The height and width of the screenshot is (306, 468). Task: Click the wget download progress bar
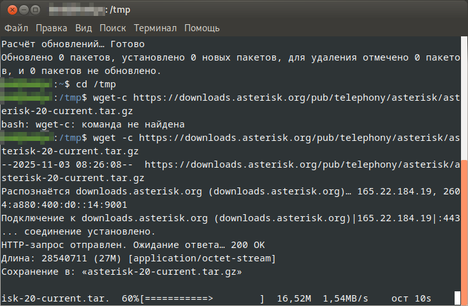tap(202, 298)
